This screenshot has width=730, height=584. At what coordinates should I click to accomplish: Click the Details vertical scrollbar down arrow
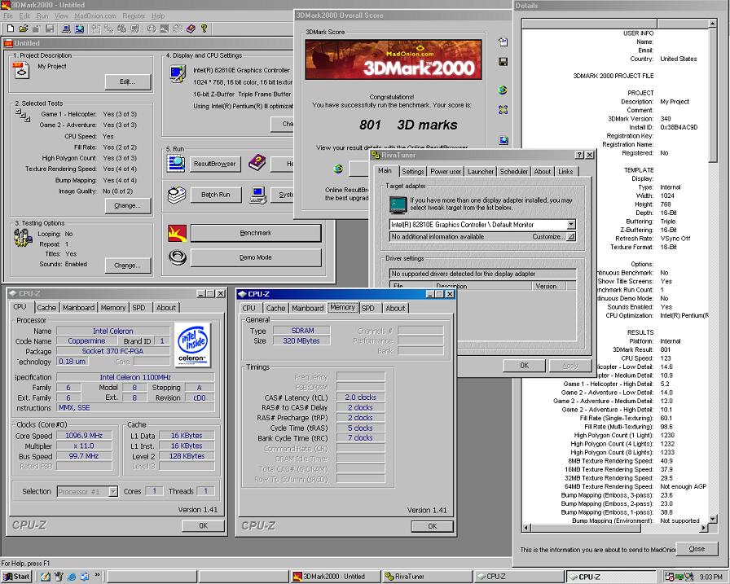(712, 519)
